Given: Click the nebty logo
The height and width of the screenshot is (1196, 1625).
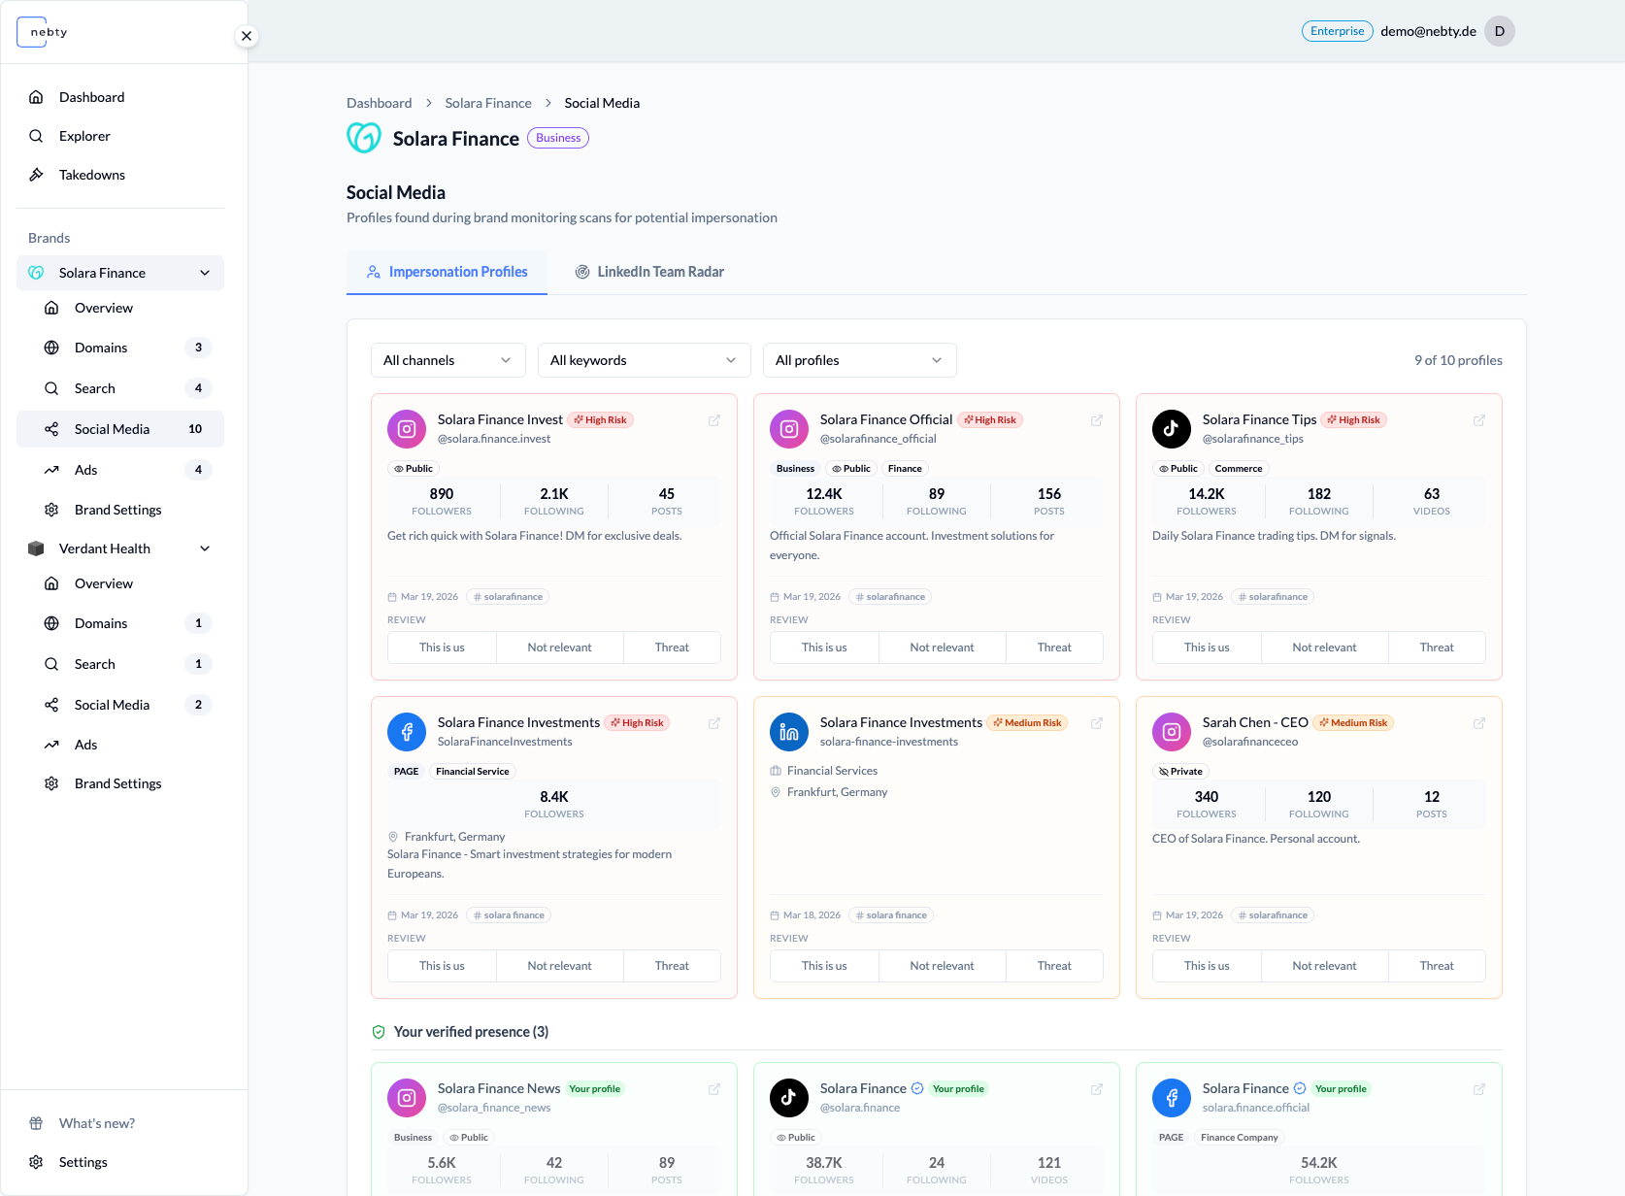Looking at the screenshot, I should pyautogui.click(x=46, y=32).
